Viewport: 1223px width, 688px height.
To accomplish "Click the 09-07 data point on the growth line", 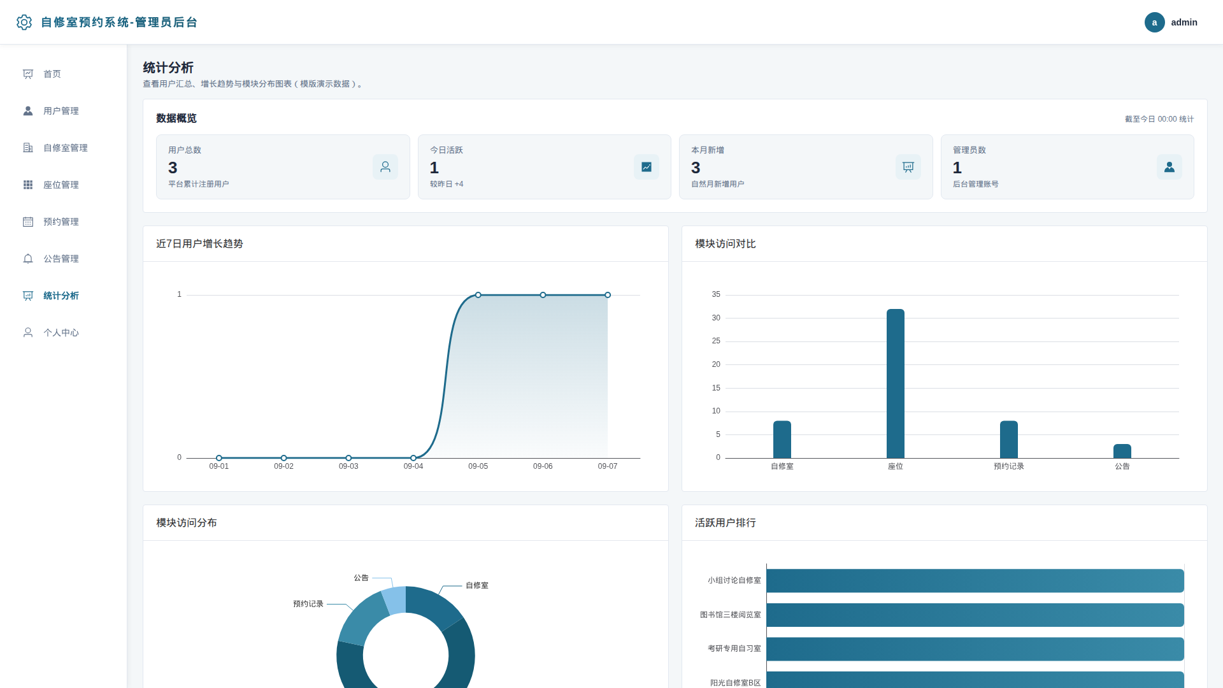I will click(608, 295).
